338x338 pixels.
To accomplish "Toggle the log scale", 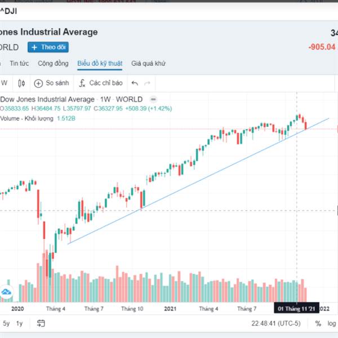I will (332, 323).
